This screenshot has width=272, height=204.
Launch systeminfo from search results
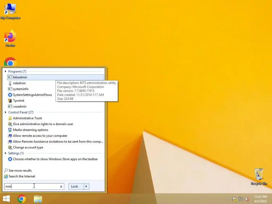tap(20, 89)
